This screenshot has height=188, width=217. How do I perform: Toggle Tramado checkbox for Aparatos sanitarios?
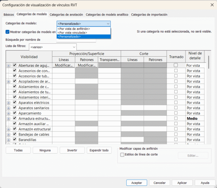click(176, 108)
